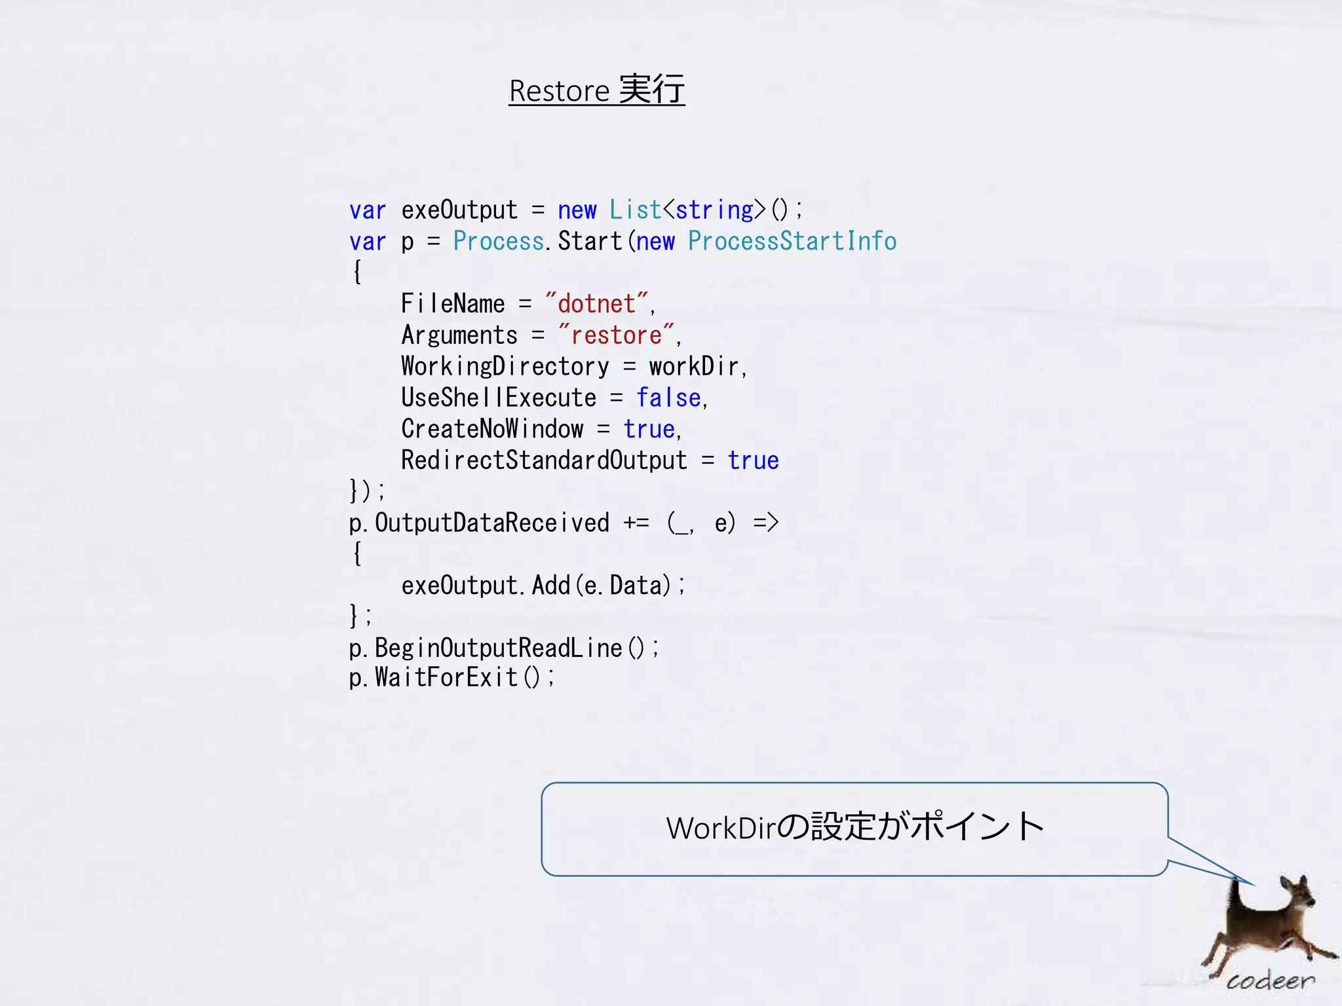This screenshot has height=1006, width=1342.
Task: Click the line "var exeOutput = new List<string>();"
Action: (576, 210)
